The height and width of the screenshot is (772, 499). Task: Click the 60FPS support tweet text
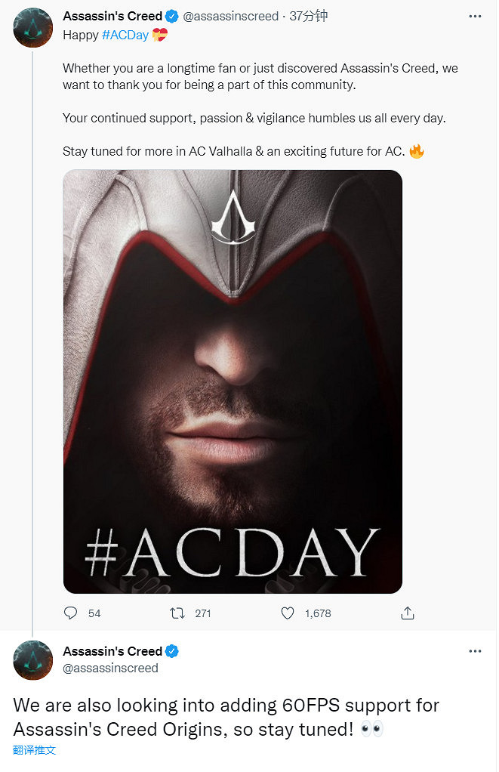click(x=226, y=717)
